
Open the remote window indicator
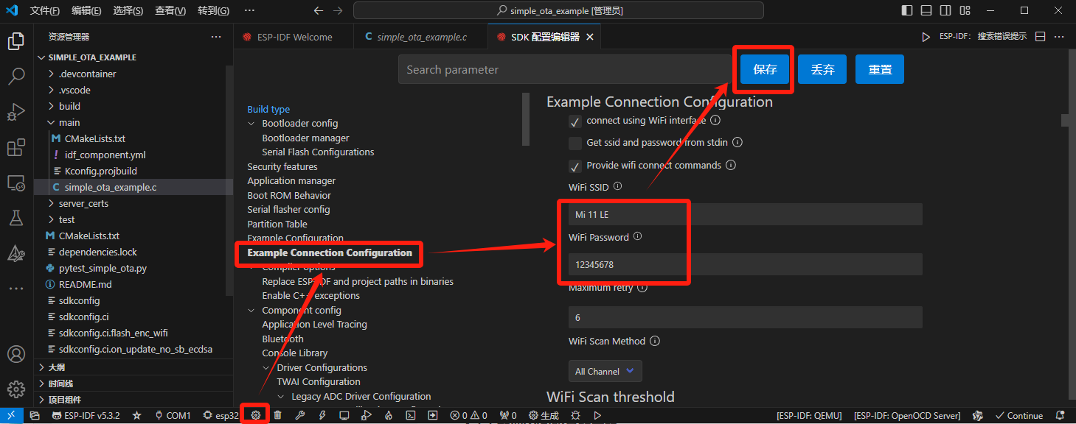(x=11, y=415)
